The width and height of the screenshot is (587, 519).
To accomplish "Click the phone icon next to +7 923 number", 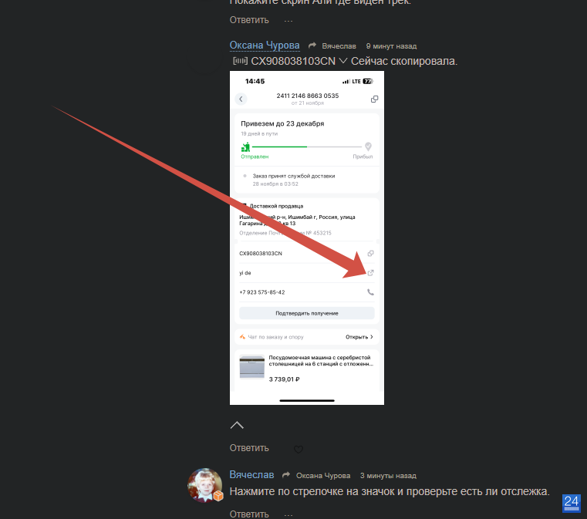I will point(370,292).
